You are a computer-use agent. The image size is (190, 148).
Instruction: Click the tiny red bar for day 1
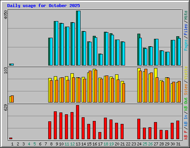click(x=11, y=138)
